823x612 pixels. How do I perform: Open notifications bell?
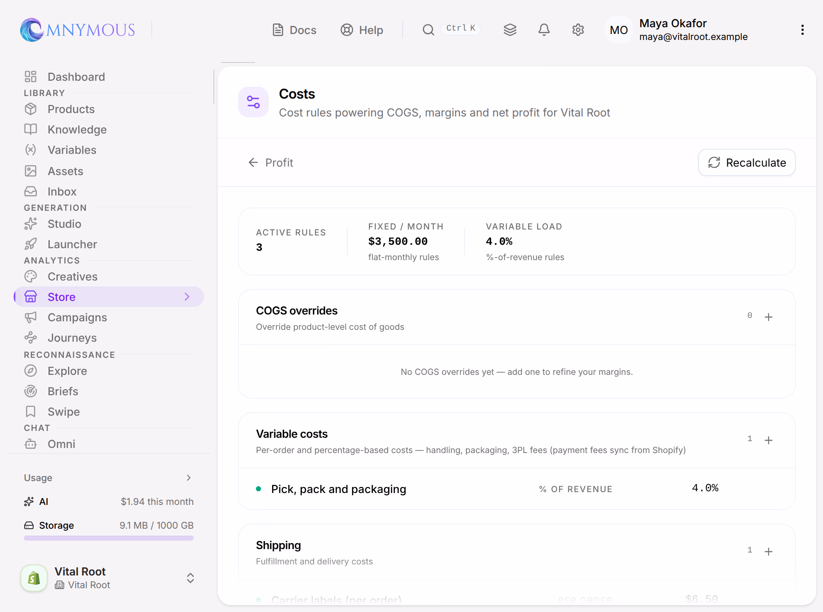pos(544,30)
